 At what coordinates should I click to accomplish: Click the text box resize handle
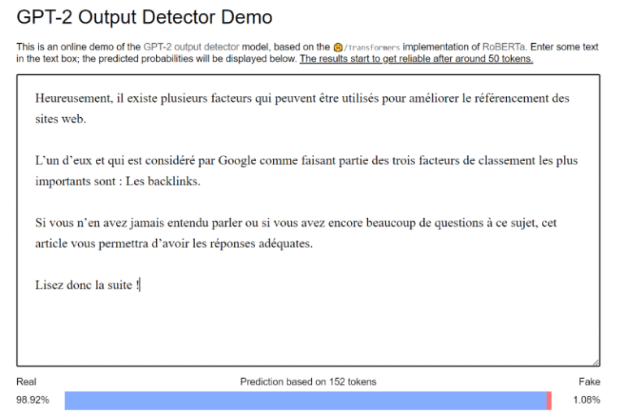[x=596, y=362]
